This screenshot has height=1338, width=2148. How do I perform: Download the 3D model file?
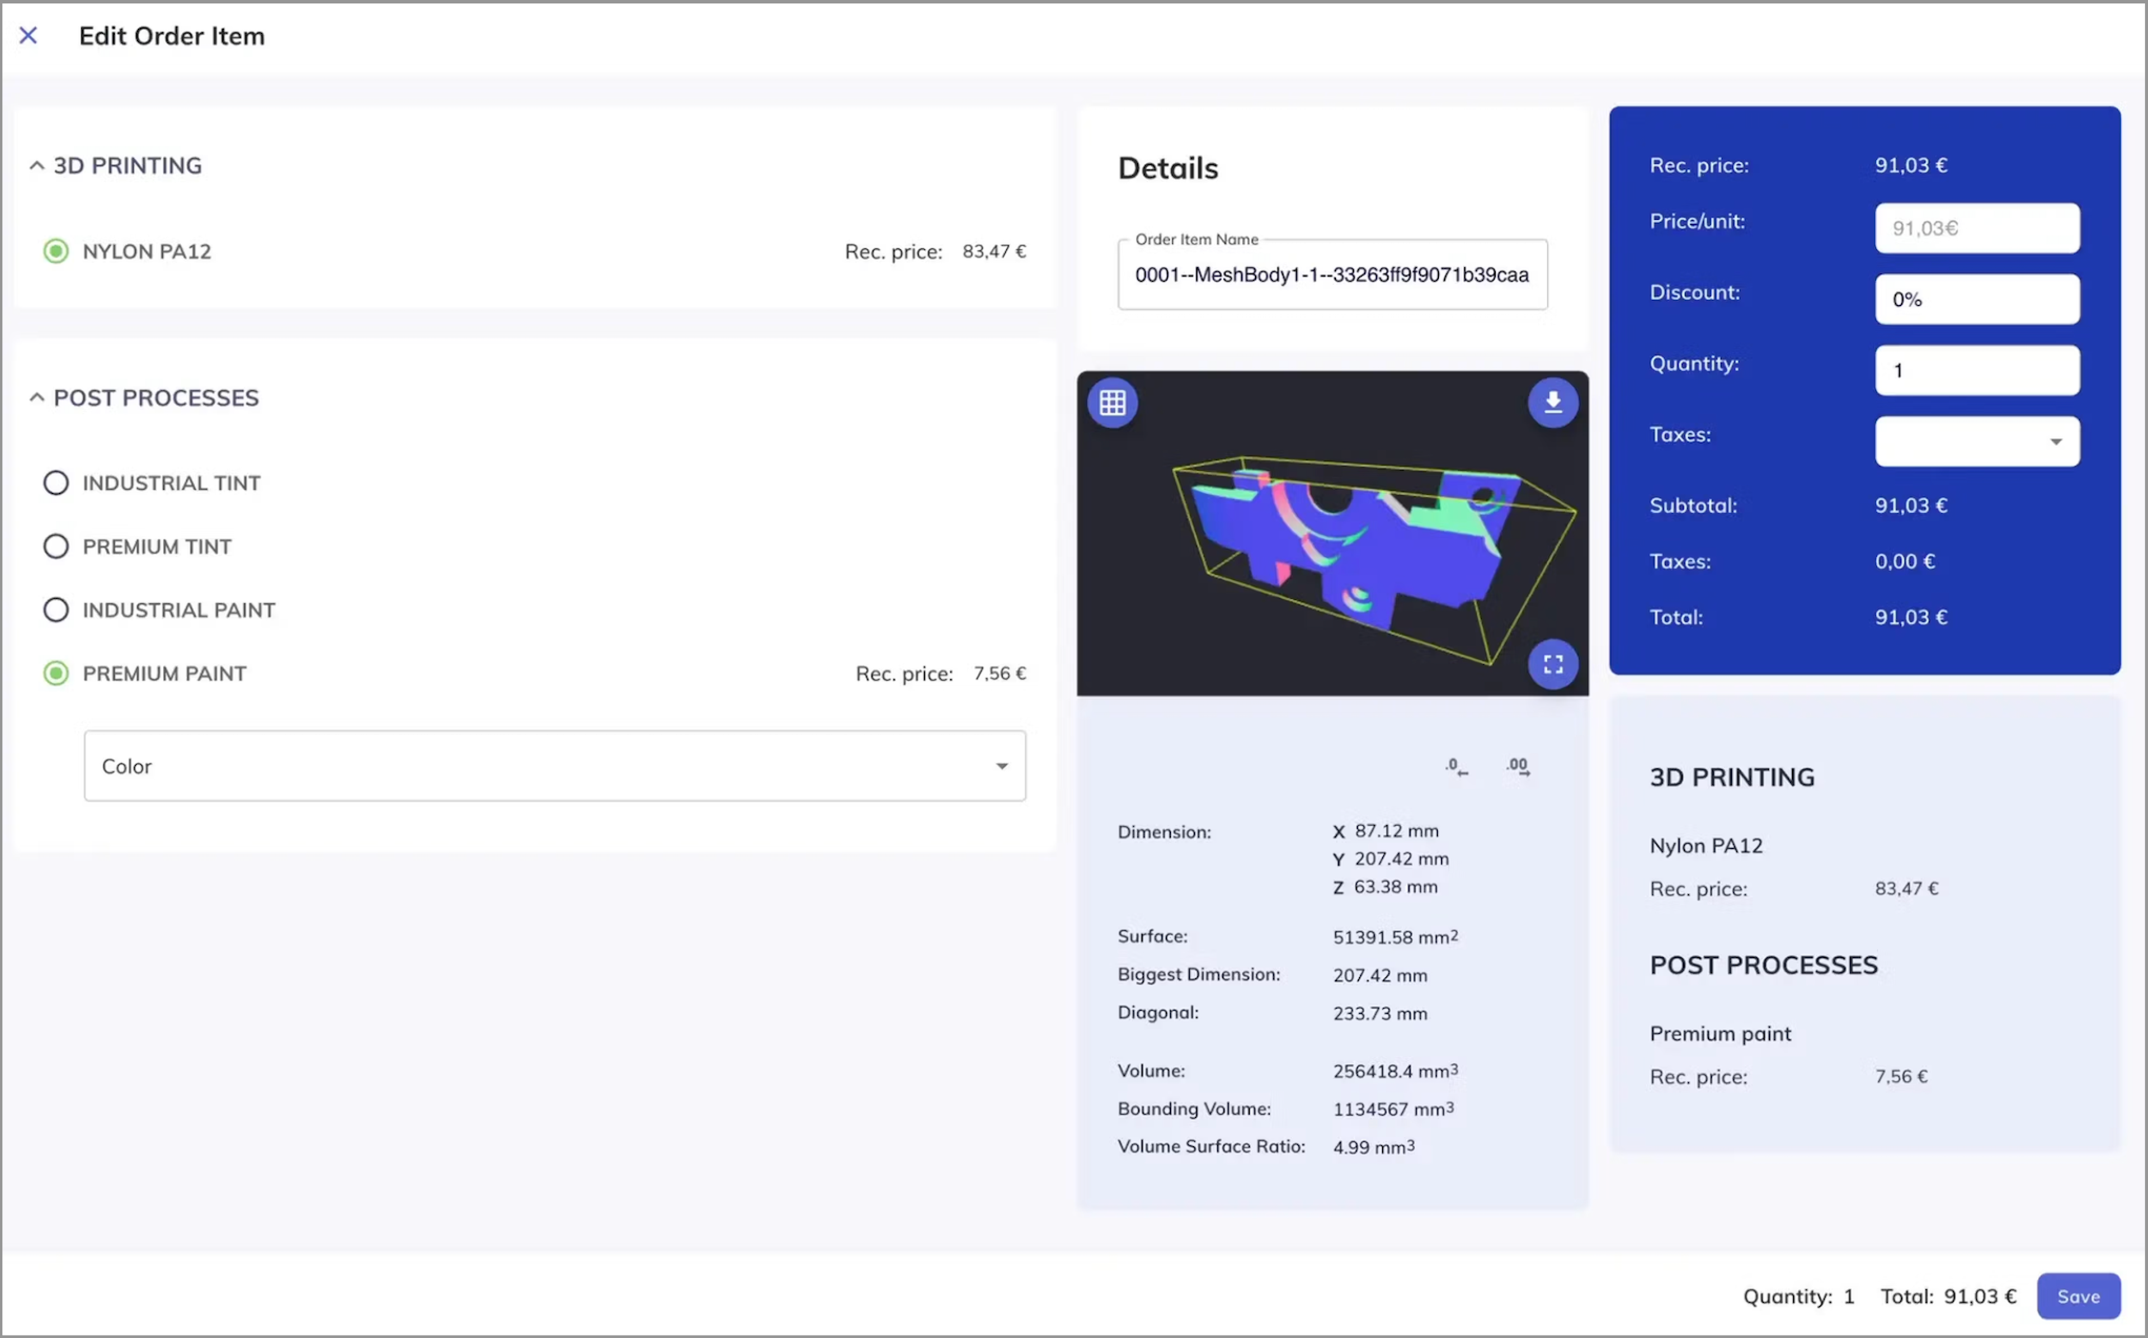1552,403
